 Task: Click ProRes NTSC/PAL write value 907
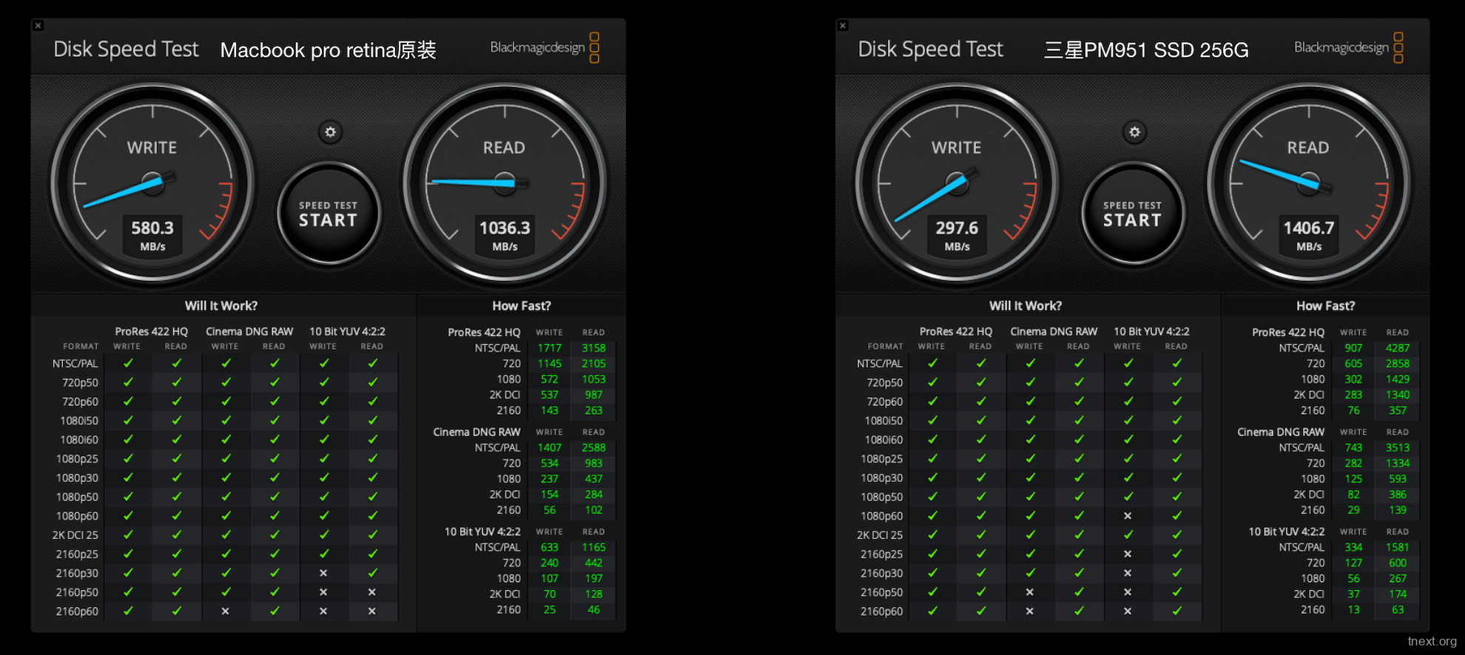(1353, 348)
